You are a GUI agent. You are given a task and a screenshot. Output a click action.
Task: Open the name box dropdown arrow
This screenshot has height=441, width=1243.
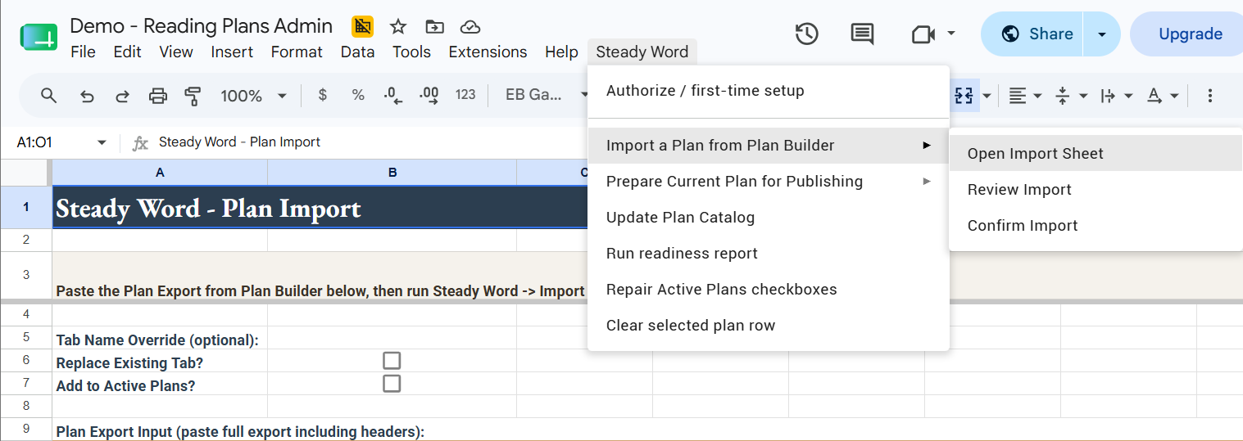(102, 142)
